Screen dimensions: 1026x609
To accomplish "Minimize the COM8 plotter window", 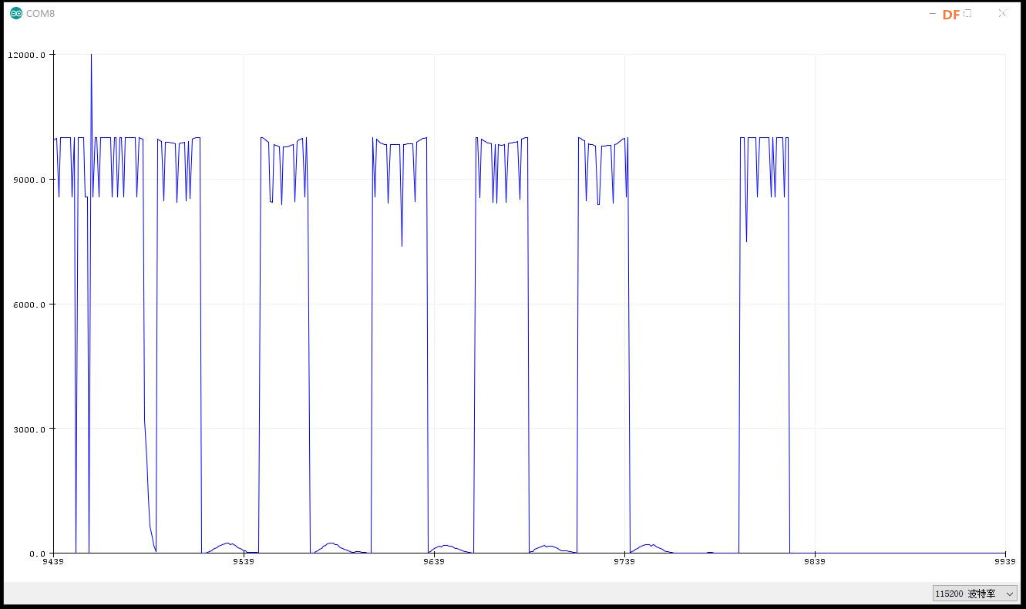I will [933, 13].
